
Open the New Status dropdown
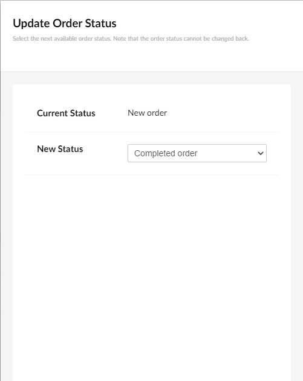[x=197, y=153]
